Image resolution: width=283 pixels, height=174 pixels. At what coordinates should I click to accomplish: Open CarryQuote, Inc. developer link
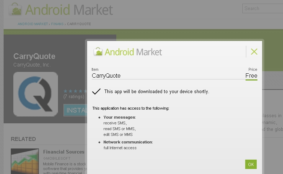32,65
